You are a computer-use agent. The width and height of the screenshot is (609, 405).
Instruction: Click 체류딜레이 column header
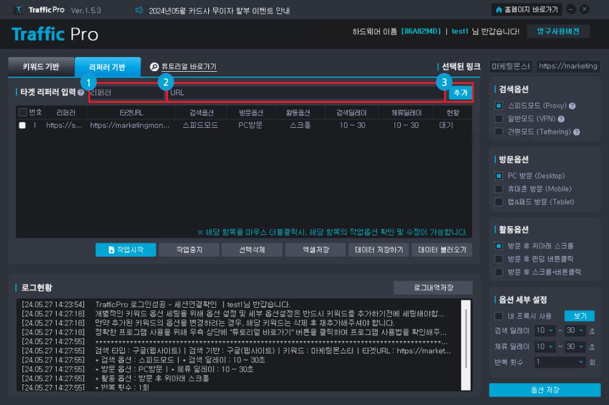[x=406, y=113]
